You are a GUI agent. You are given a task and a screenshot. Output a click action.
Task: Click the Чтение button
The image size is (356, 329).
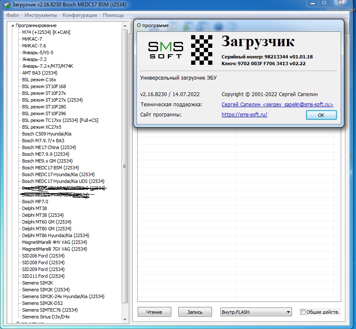[x=154, y=312]
